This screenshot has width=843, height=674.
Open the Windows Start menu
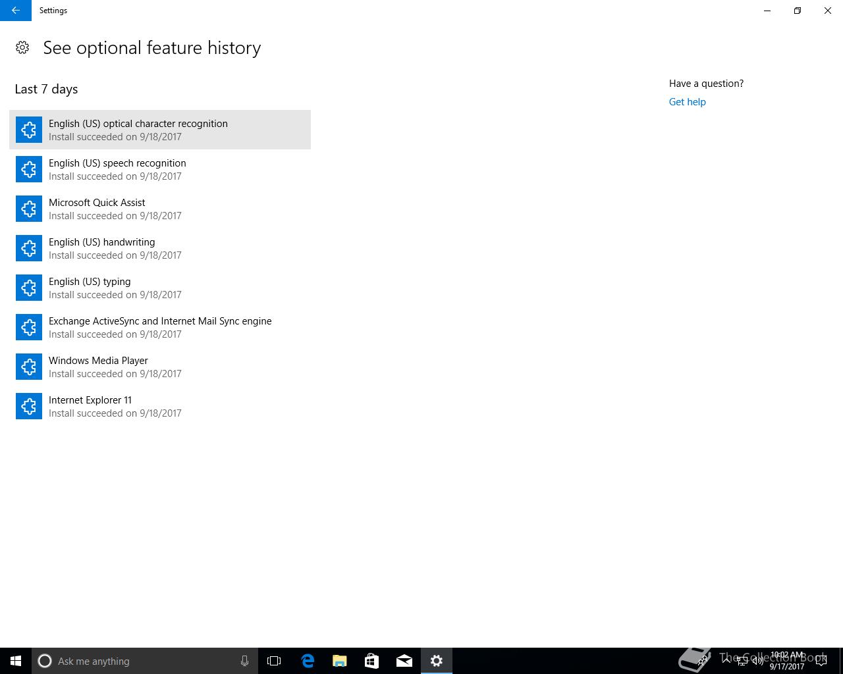pyautogui.click(x=16, y=661)
